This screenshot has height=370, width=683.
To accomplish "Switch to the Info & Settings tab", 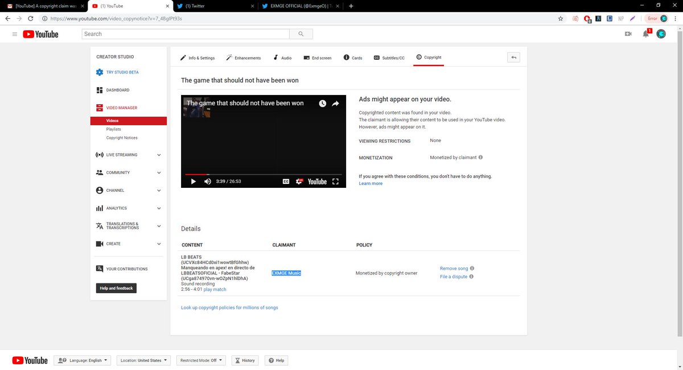I will coord(198,58).
